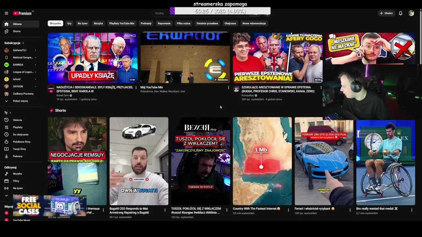Image resolution: width=422 pixels, height=237 pixels.
Task: Open Shorts in the sidebar
Action: [20, 31]
